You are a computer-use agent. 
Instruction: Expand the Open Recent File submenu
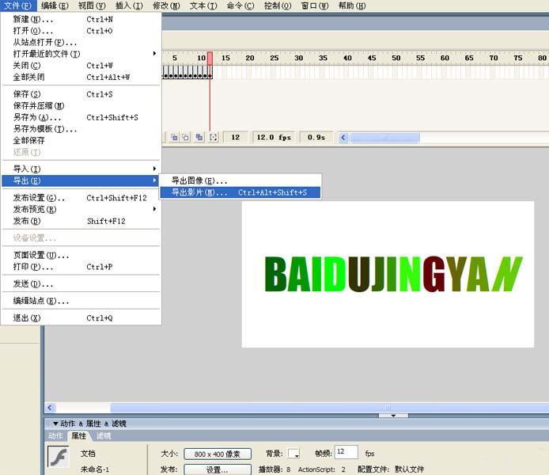(x=154, y=54)
